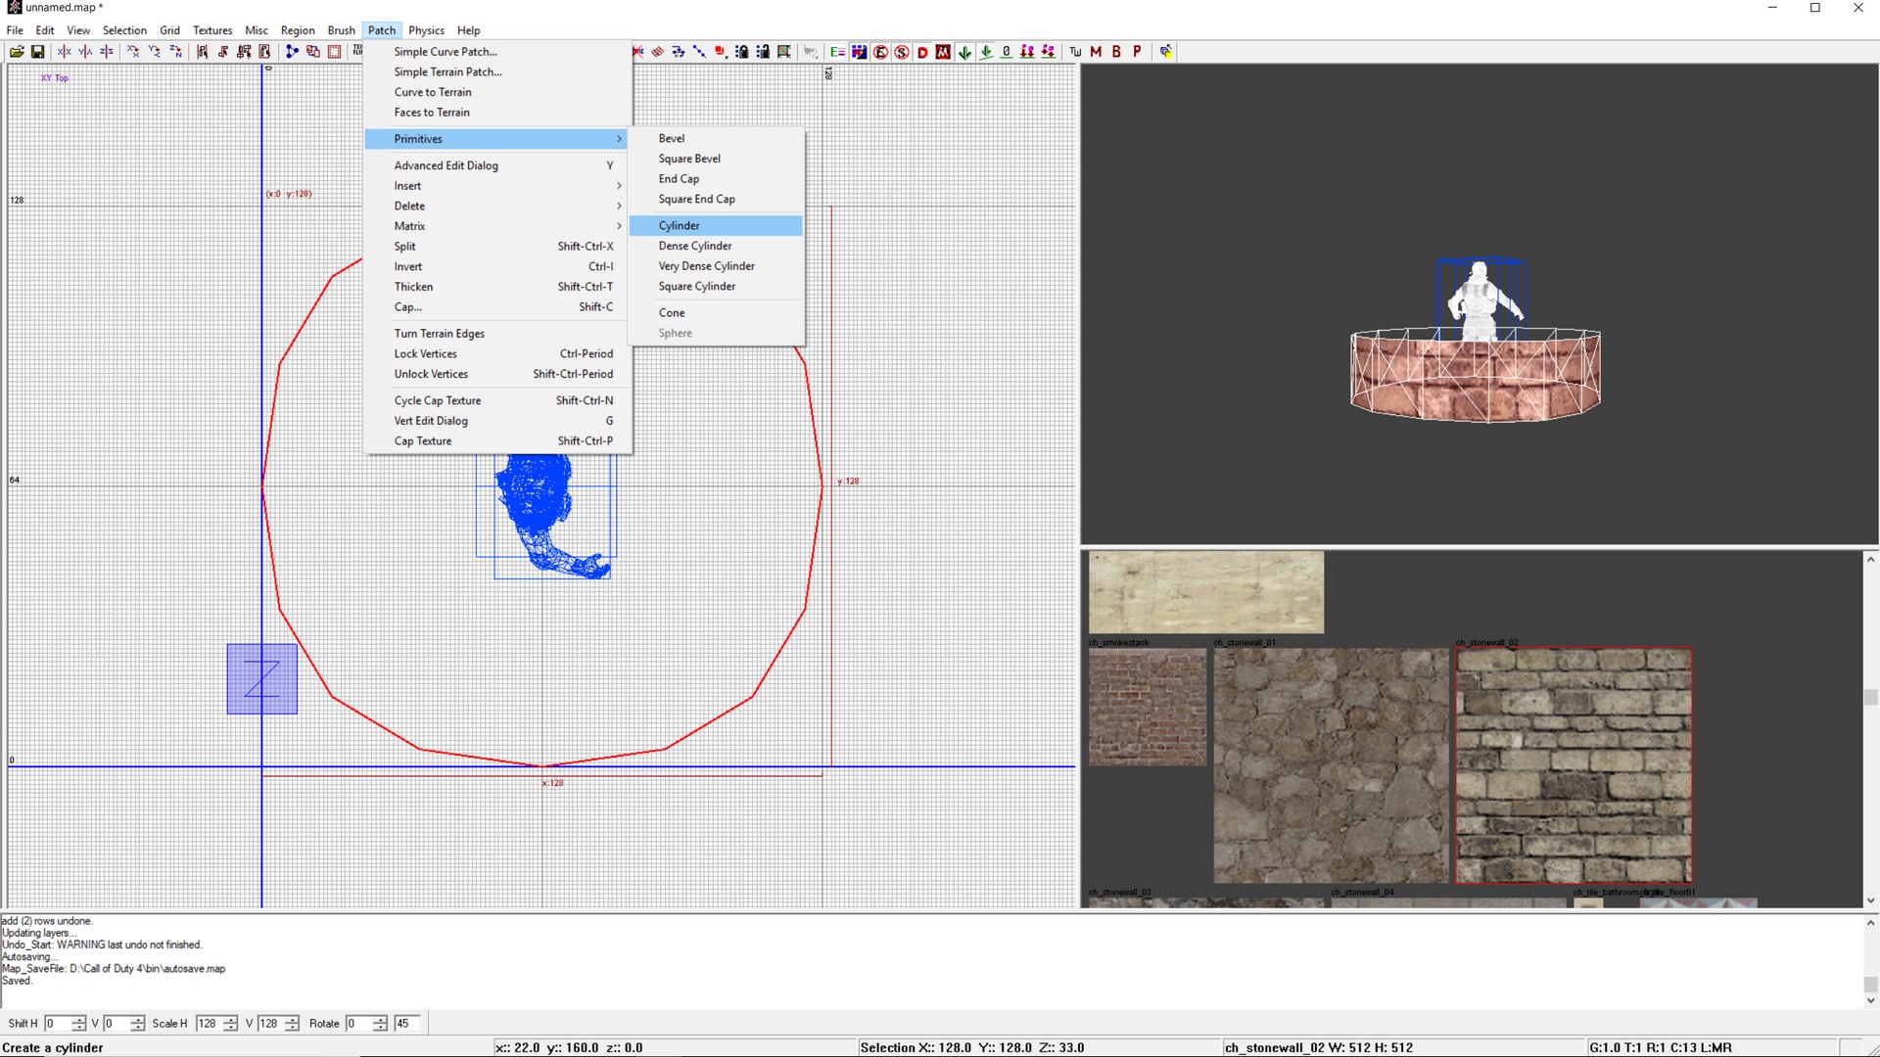Toggle the crossed-out E filter button

[880, 52]
